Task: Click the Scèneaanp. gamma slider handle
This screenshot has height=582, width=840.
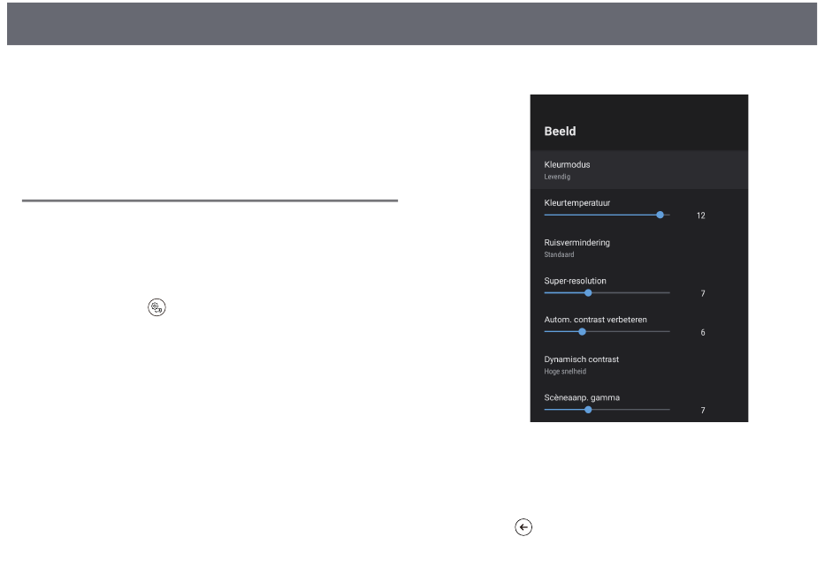Action: [x=588, y=409]
